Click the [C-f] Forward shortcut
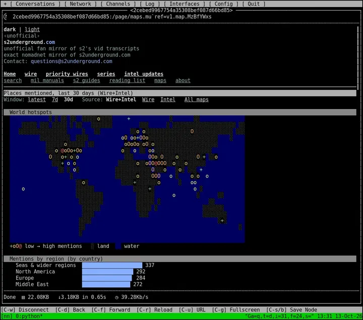Screen dimensions: 363x320 110,310
